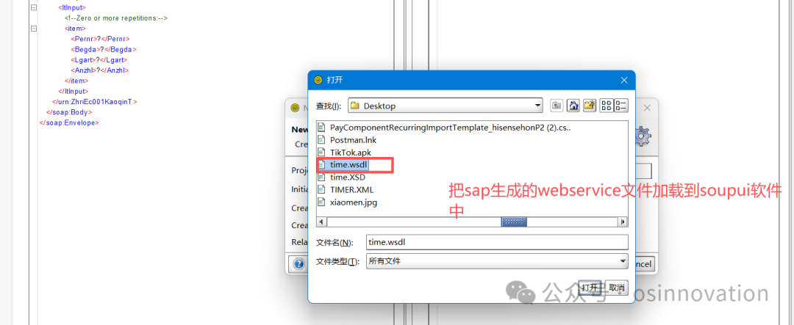Create a new folder icon

(x=590, y=106)
